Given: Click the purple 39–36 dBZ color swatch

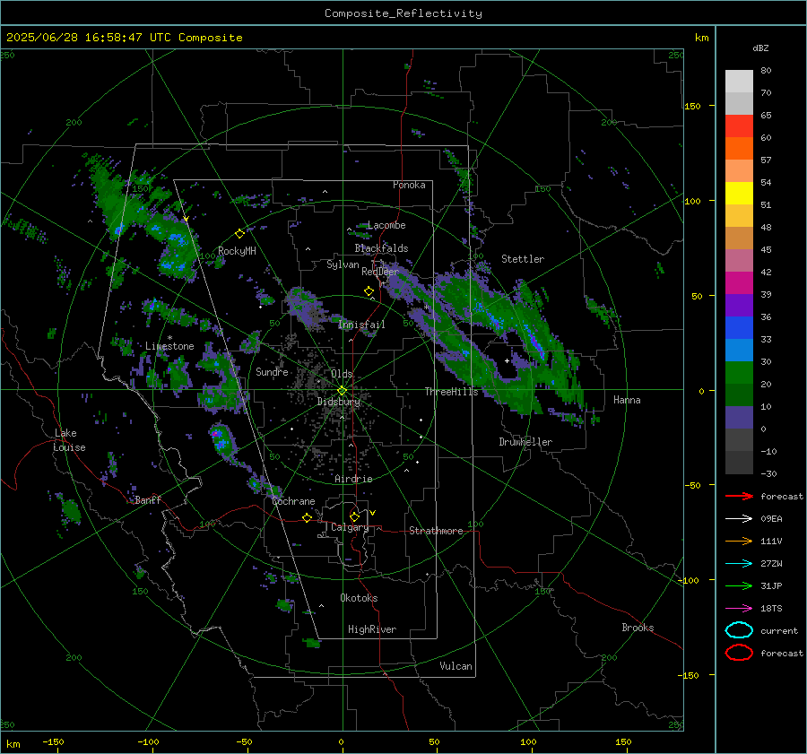Looking at the screenshot, I should pyautogui.click(x=739, y=306).
